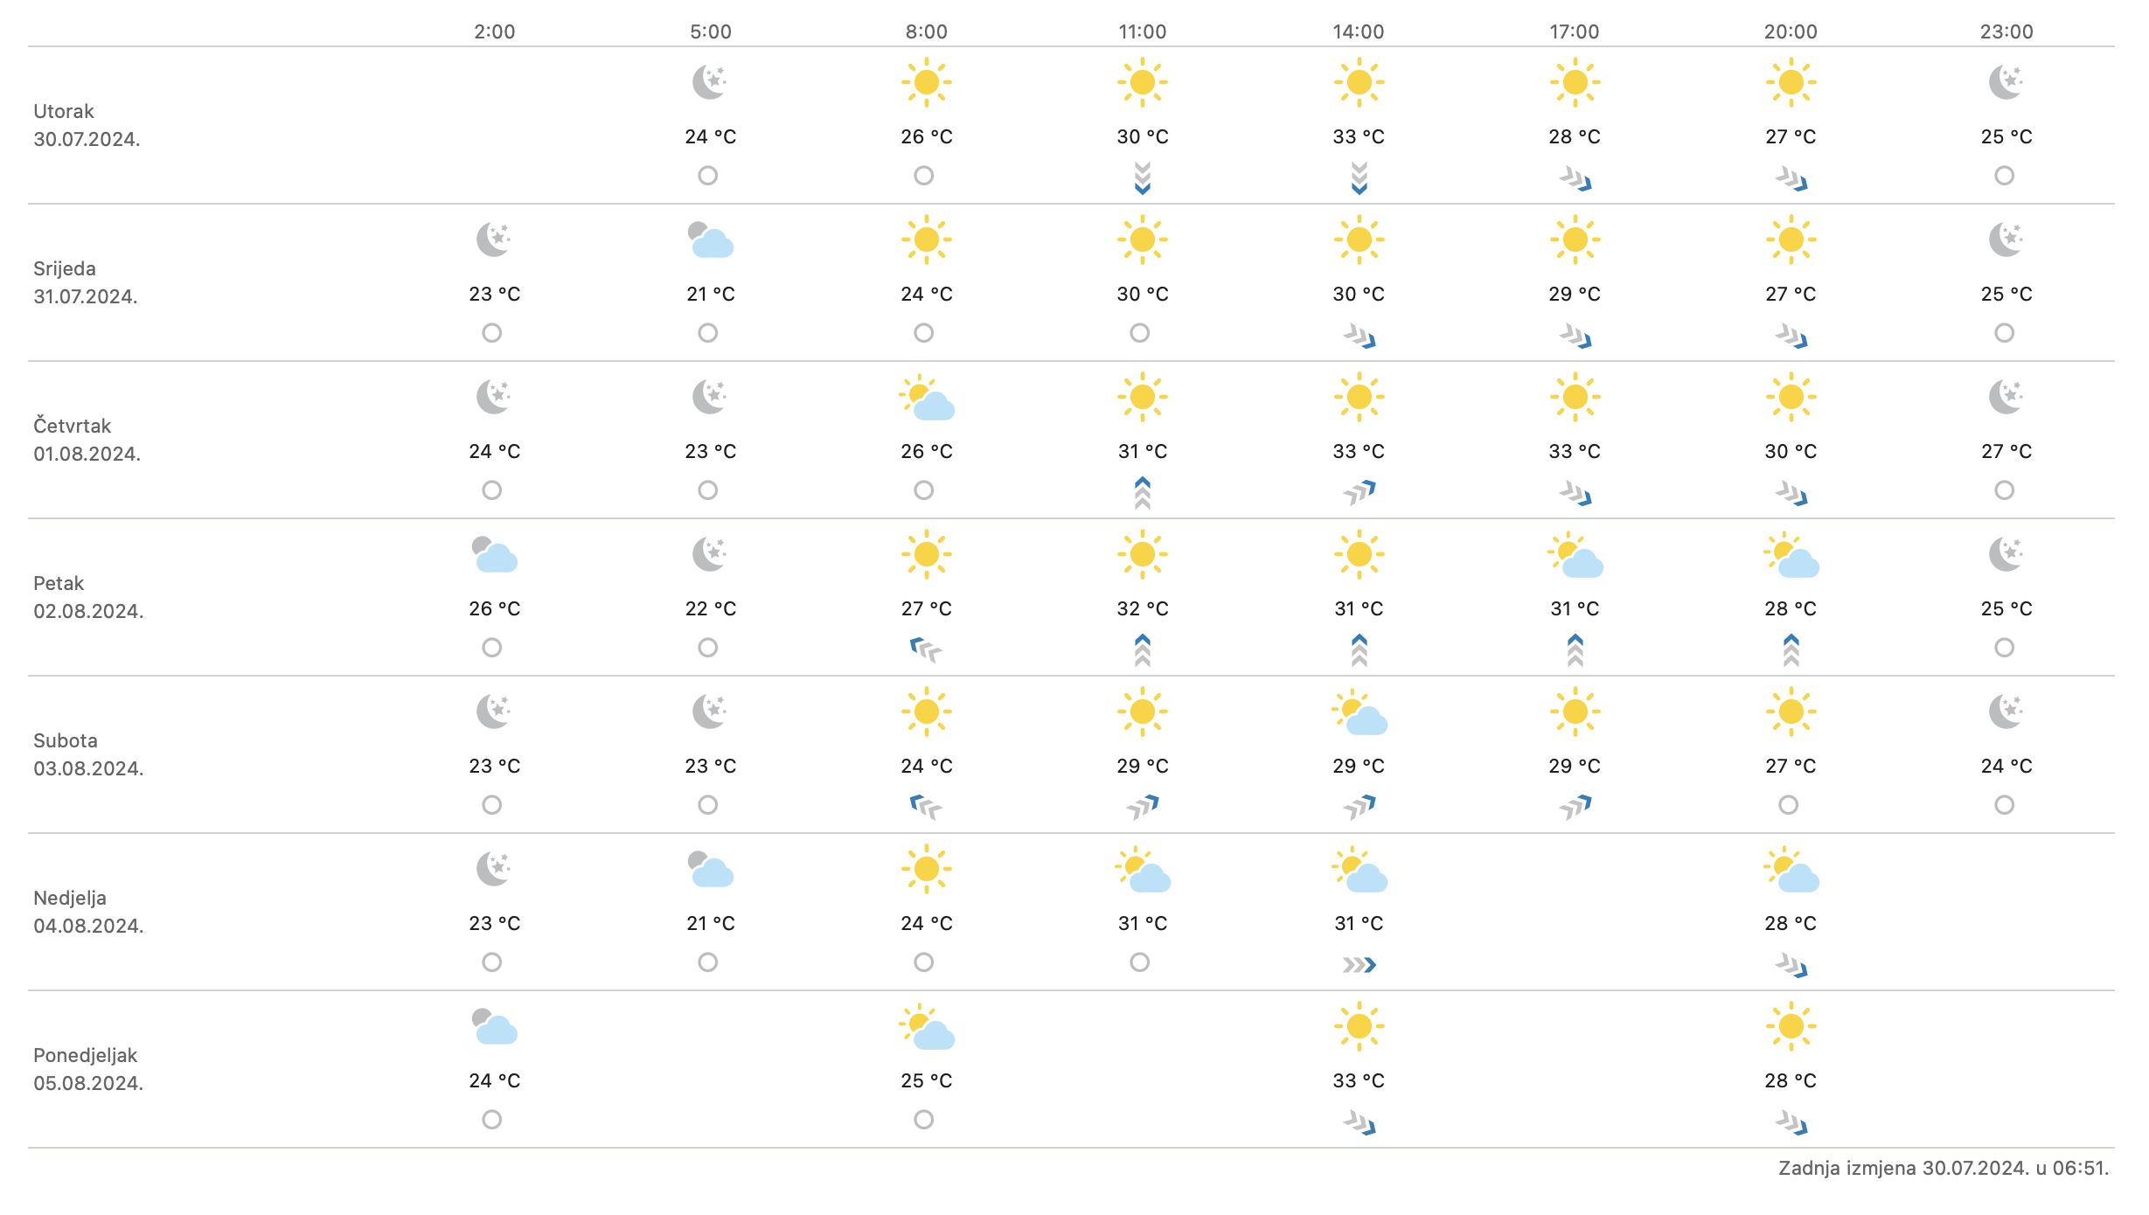This screenshot has width=2149, height=1215.
Task: Select the Ponedjeljak 05.08.2024. row label
Action: point(88,1069)
